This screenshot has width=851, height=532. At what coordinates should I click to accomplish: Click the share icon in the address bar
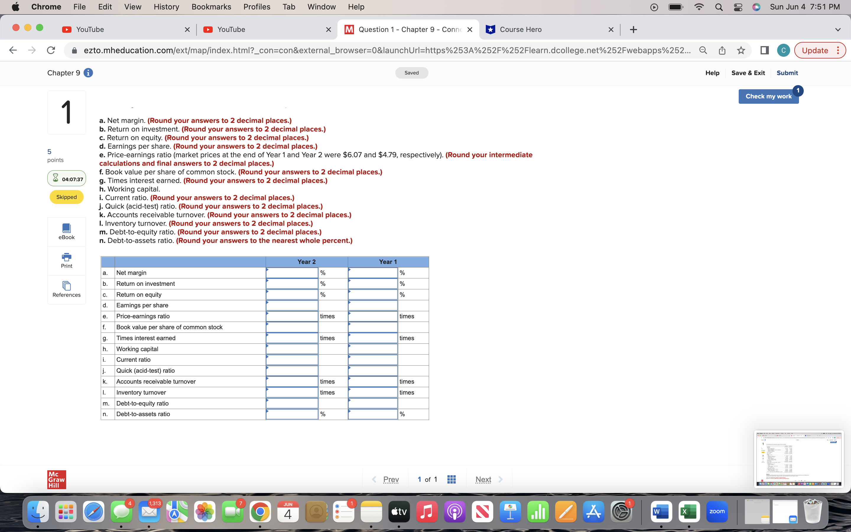pos(722,50)
